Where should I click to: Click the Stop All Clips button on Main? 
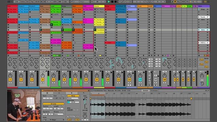[x=199, y=56]
